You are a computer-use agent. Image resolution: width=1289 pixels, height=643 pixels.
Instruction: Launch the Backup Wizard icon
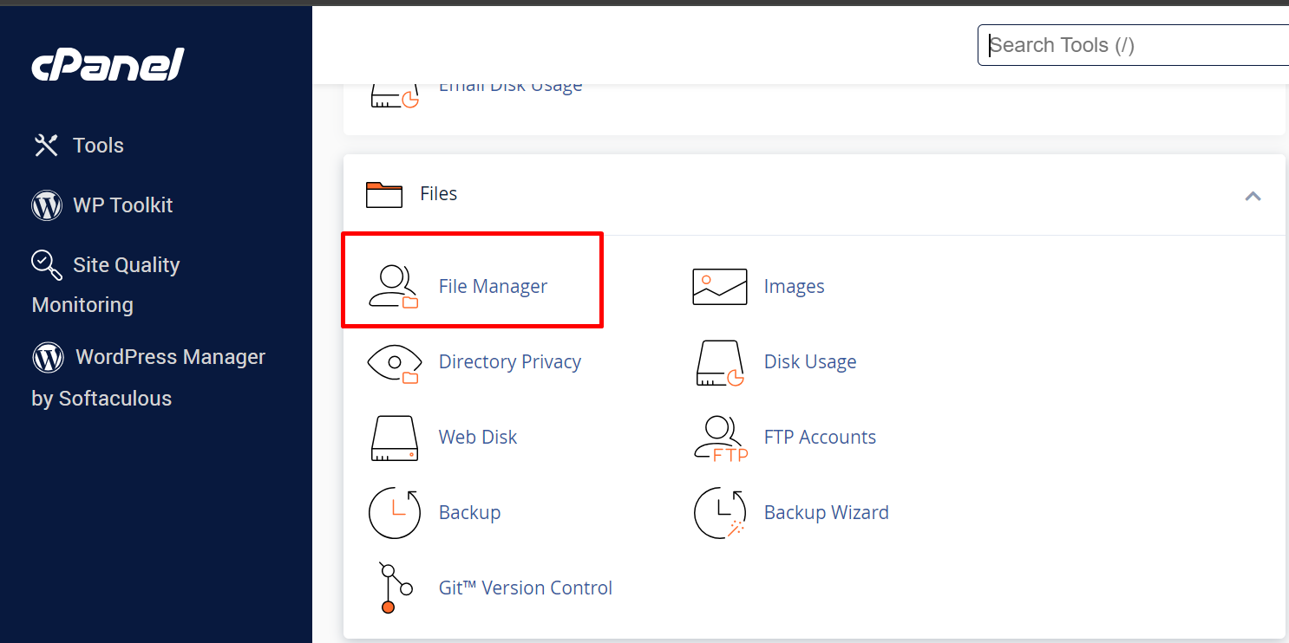(719, 513)
